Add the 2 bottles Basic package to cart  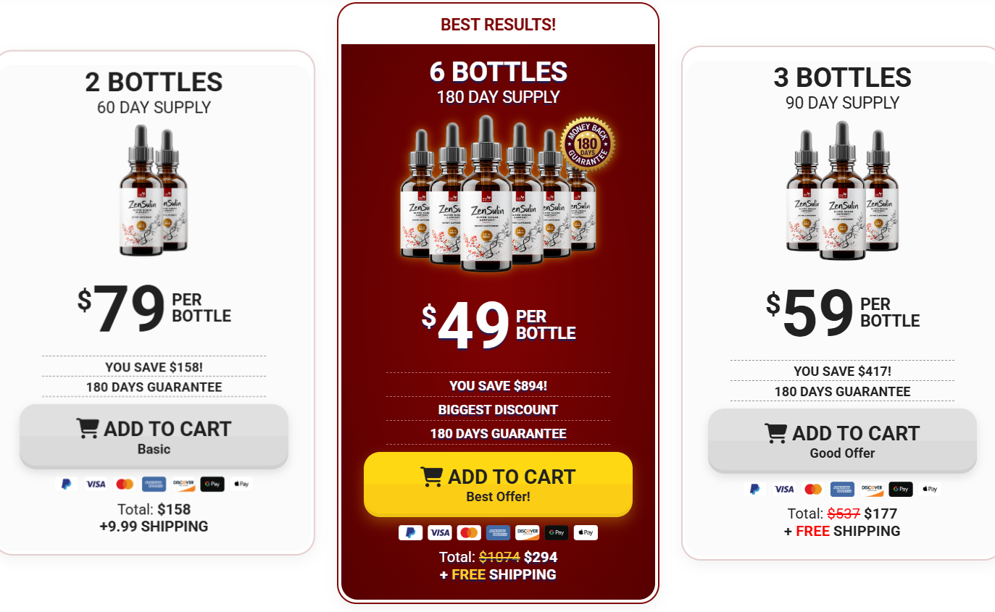[154, 437]
